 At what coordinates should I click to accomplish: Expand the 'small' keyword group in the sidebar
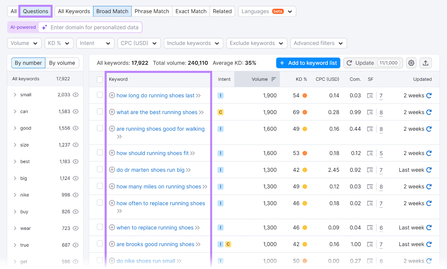click(15, 95)
